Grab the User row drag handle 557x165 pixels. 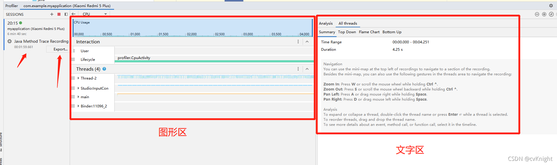73,51
